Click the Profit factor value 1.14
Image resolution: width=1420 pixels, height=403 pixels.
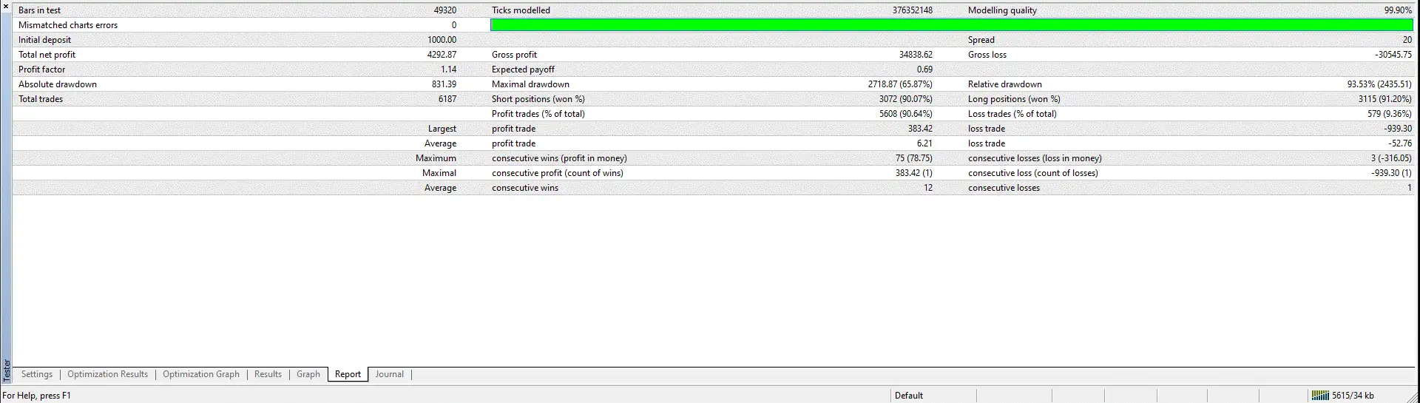pos(448,70)
